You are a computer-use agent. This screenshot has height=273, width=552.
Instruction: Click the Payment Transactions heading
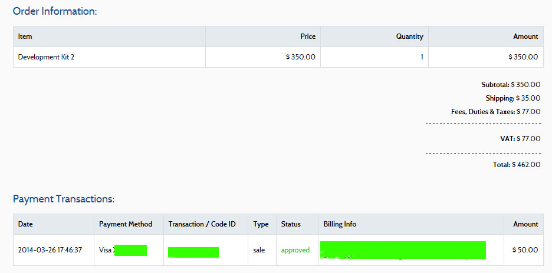pyautogui.click(x=64, y=199)
